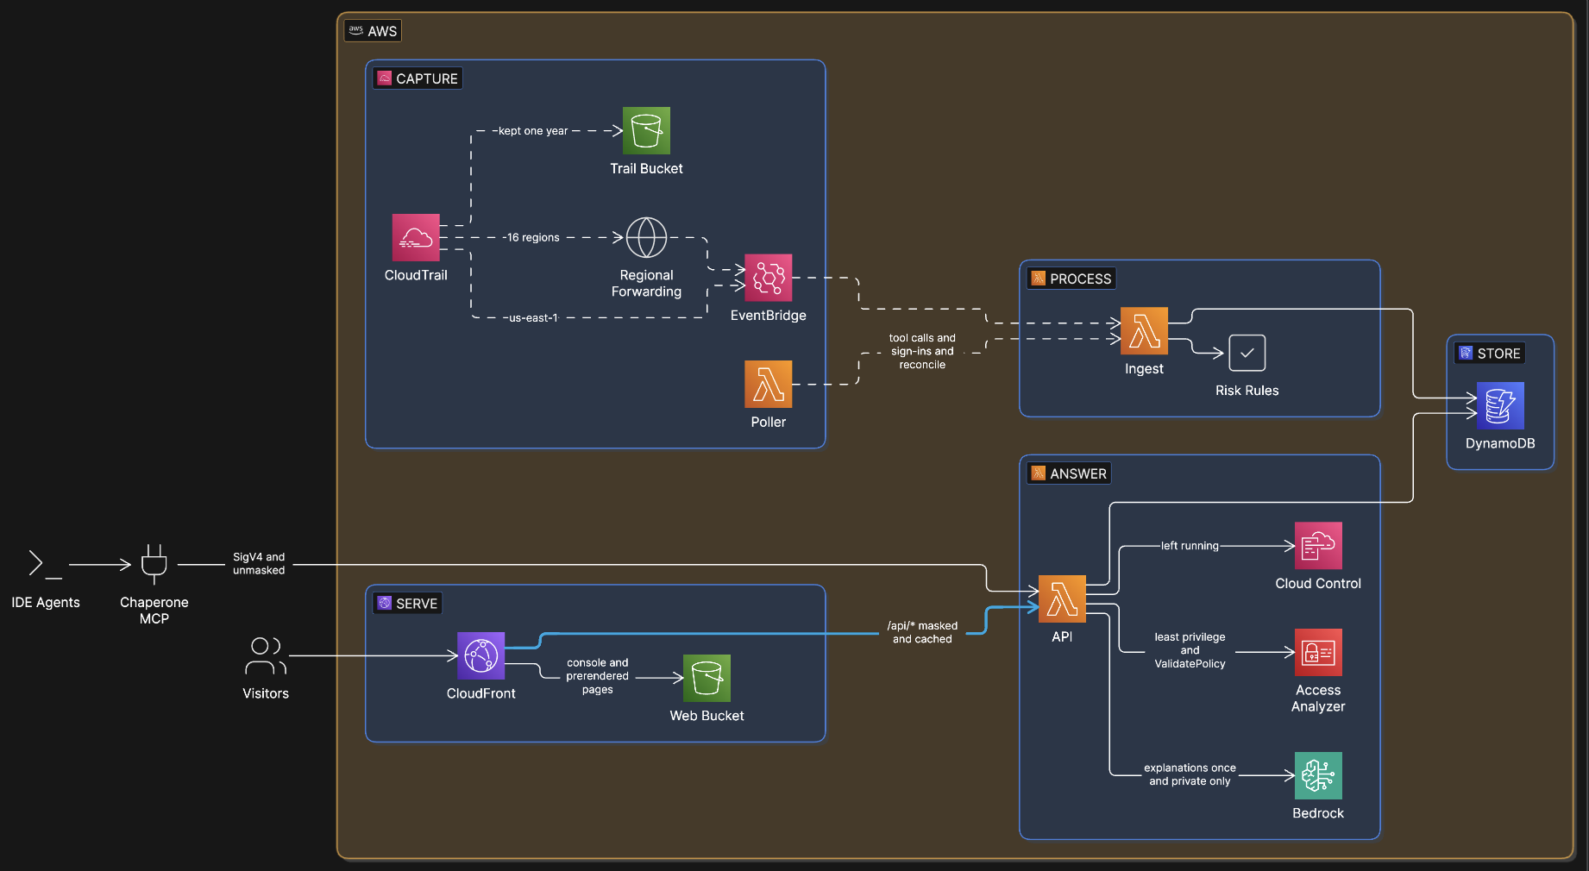
Task: Click 'least privilege and ValidatePolicy' label
Action: point(1190,650)
